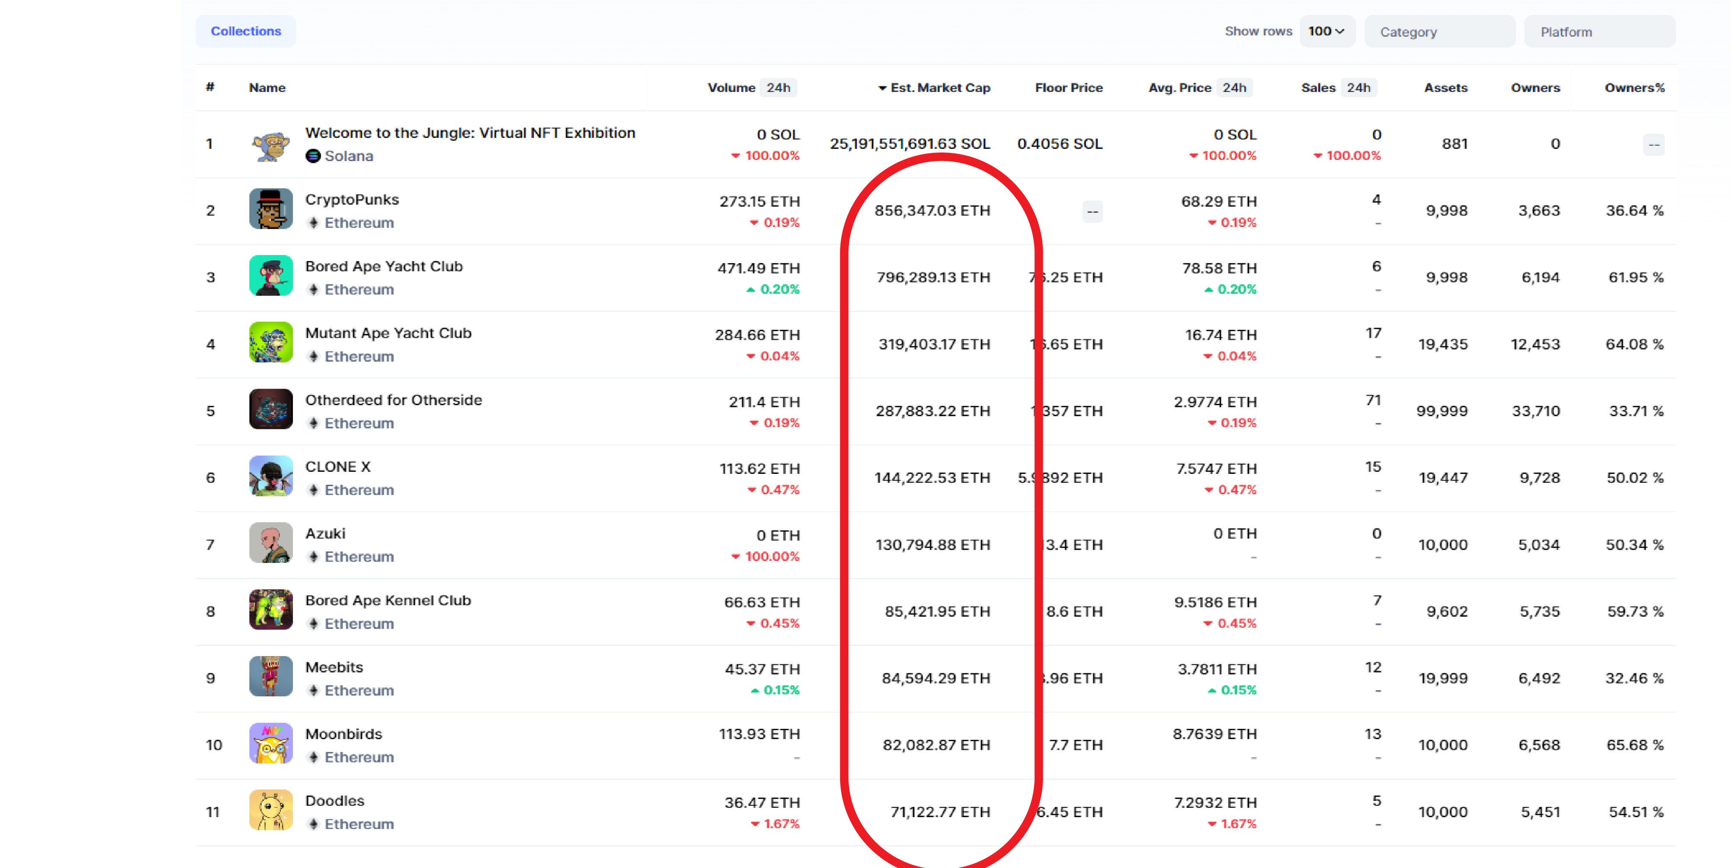Viewport: 1736px width, 868px height.
Task: Open the Meebits collection avatar
Action: [271, 676]
